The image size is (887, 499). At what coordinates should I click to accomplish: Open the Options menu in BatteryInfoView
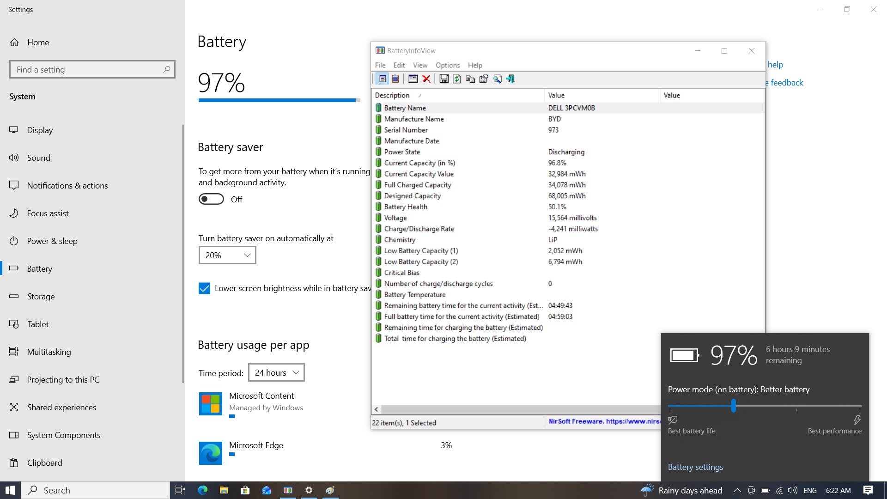point(447,65)
